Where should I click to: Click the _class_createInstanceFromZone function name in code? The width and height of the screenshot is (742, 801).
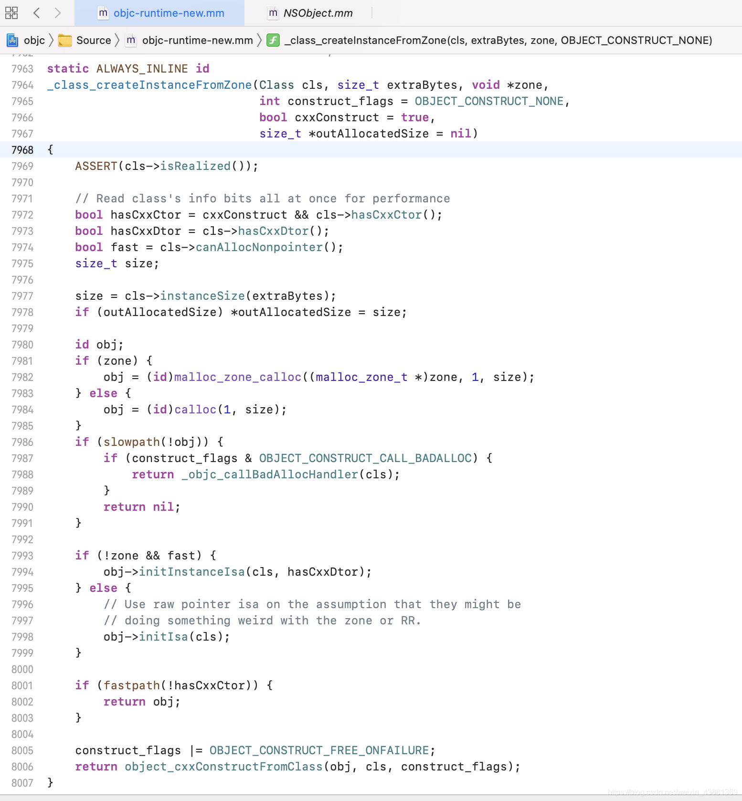(x=149, y=85)
